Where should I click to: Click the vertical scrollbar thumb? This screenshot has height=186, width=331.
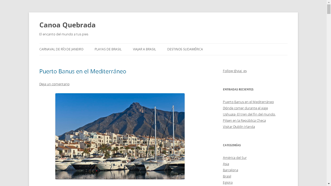pos(329,9)
